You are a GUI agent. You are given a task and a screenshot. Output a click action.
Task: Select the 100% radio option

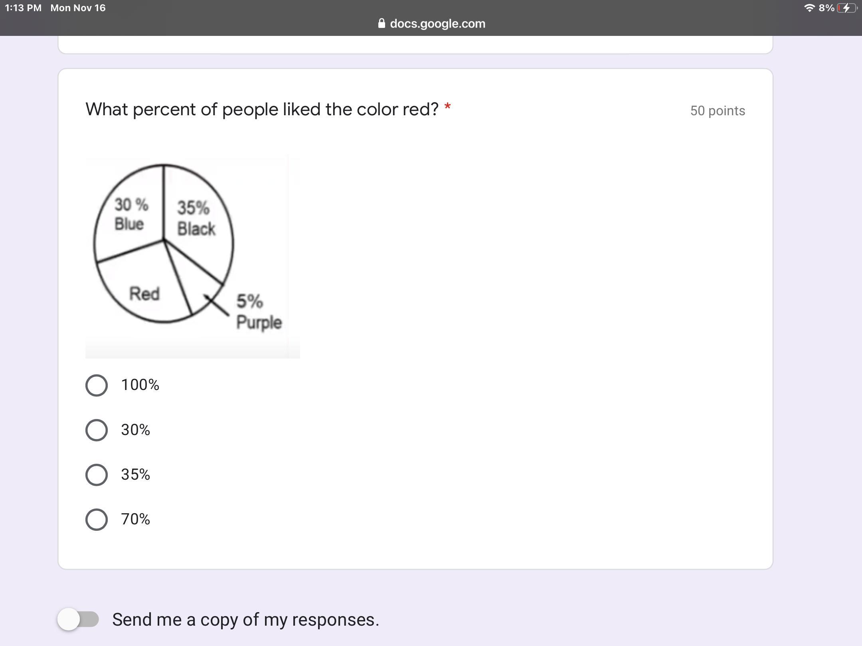point(97,385)
